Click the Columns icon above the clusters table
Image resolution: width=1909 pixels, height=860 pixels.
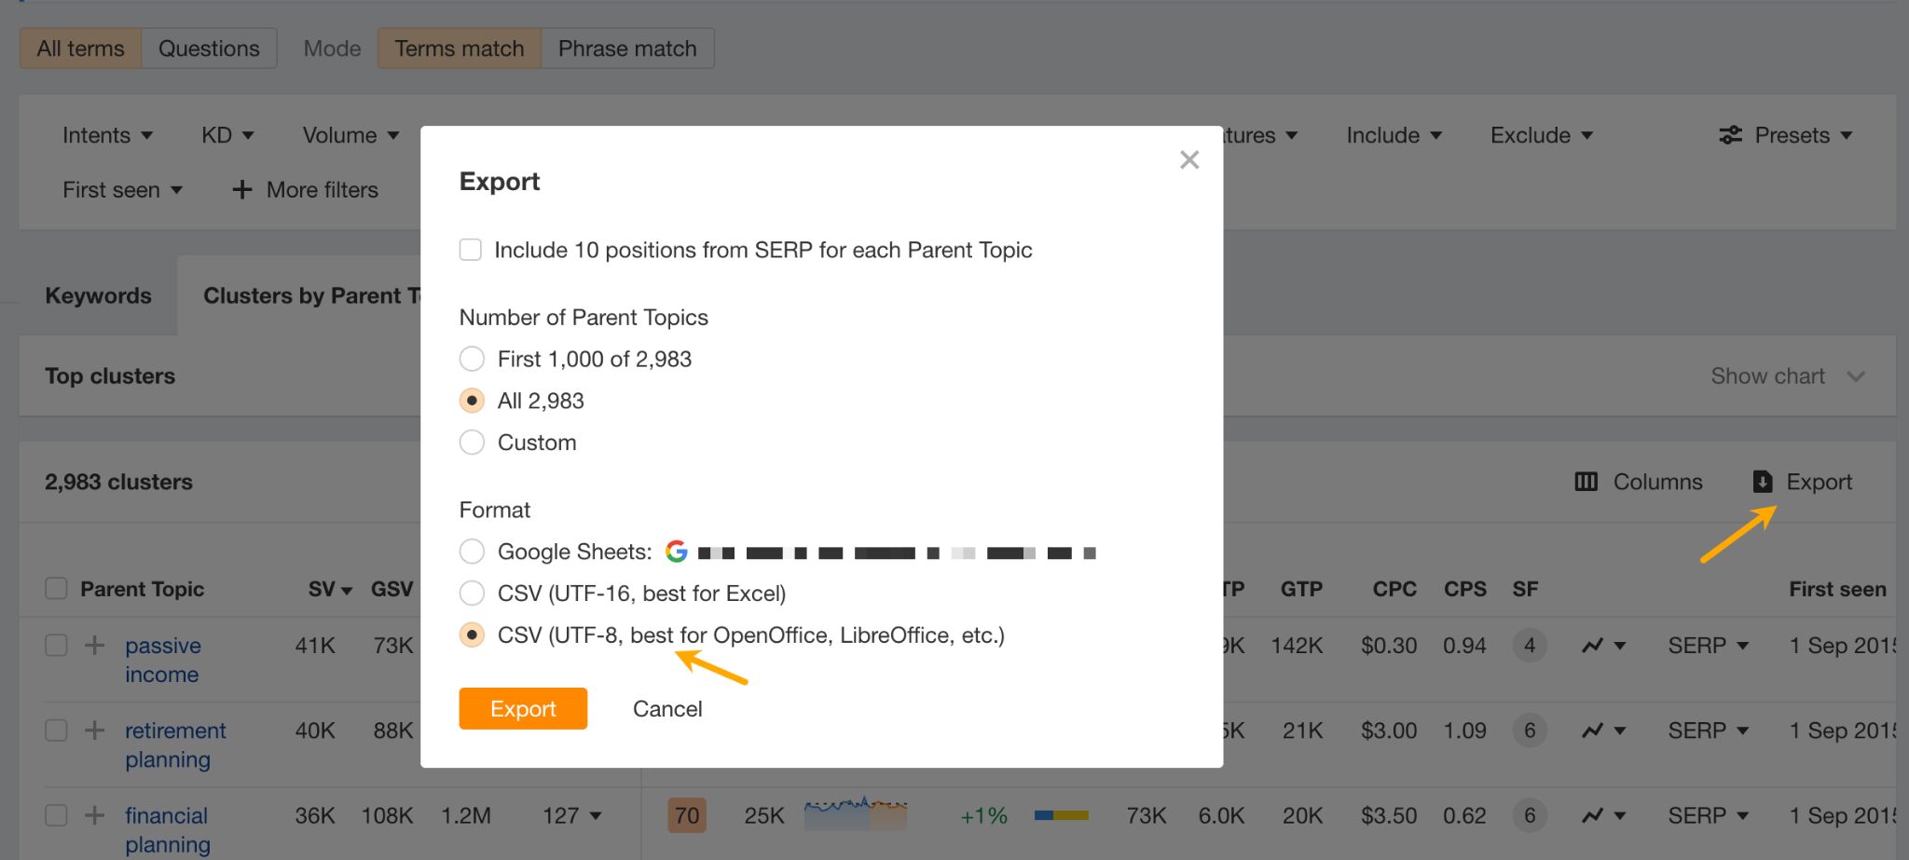click(1586, 482)
